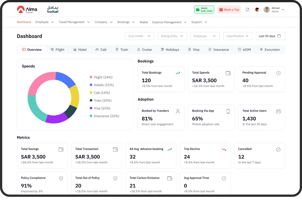Click the wallet icon on Total Spends card
The image size is (302, 202).
pos(228,73)
